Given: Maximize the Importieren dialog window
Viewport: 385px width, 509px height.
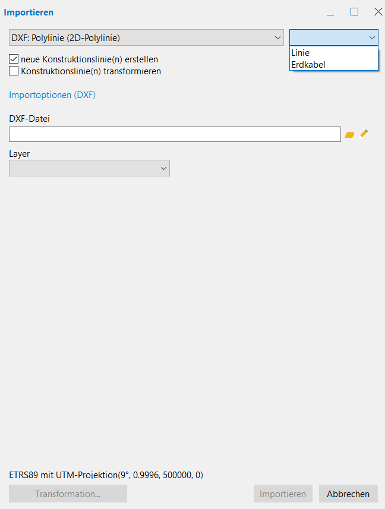Looking at the screenshot, I should 354,12.
